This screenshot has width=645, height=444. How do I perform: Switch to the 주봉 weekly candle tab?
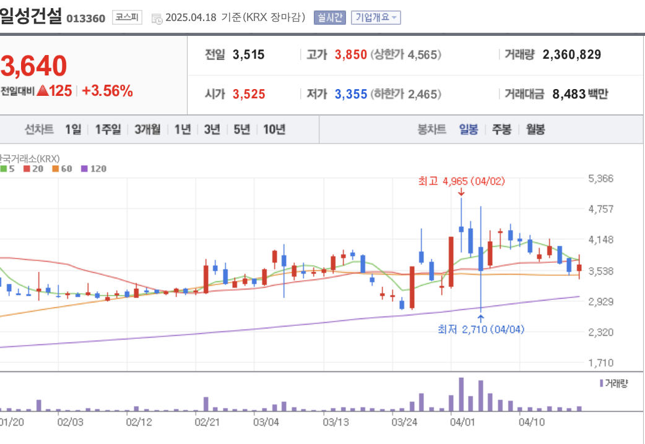[501, 130]
